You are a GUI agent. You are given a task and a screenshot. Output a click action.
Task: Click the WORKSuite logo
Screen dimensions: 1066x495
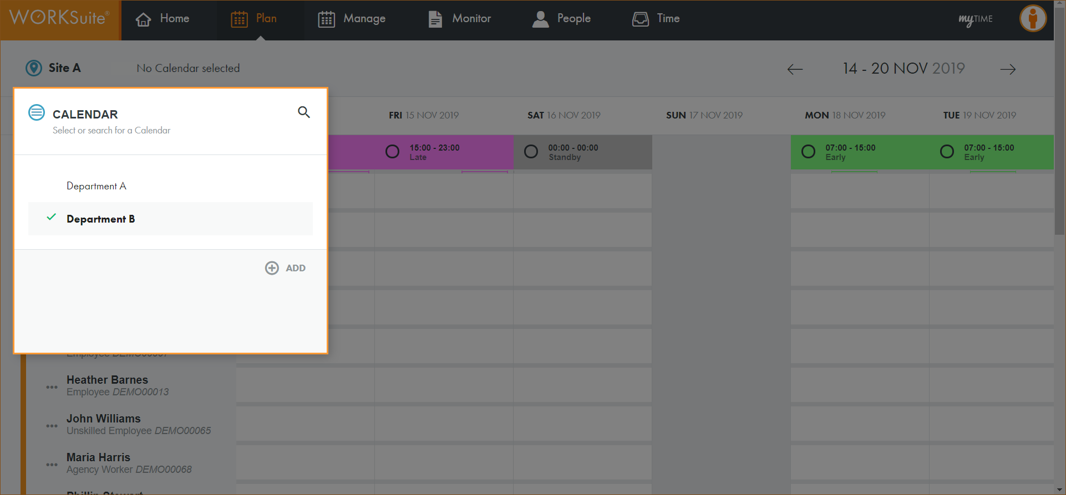click(x=60, y=19)
